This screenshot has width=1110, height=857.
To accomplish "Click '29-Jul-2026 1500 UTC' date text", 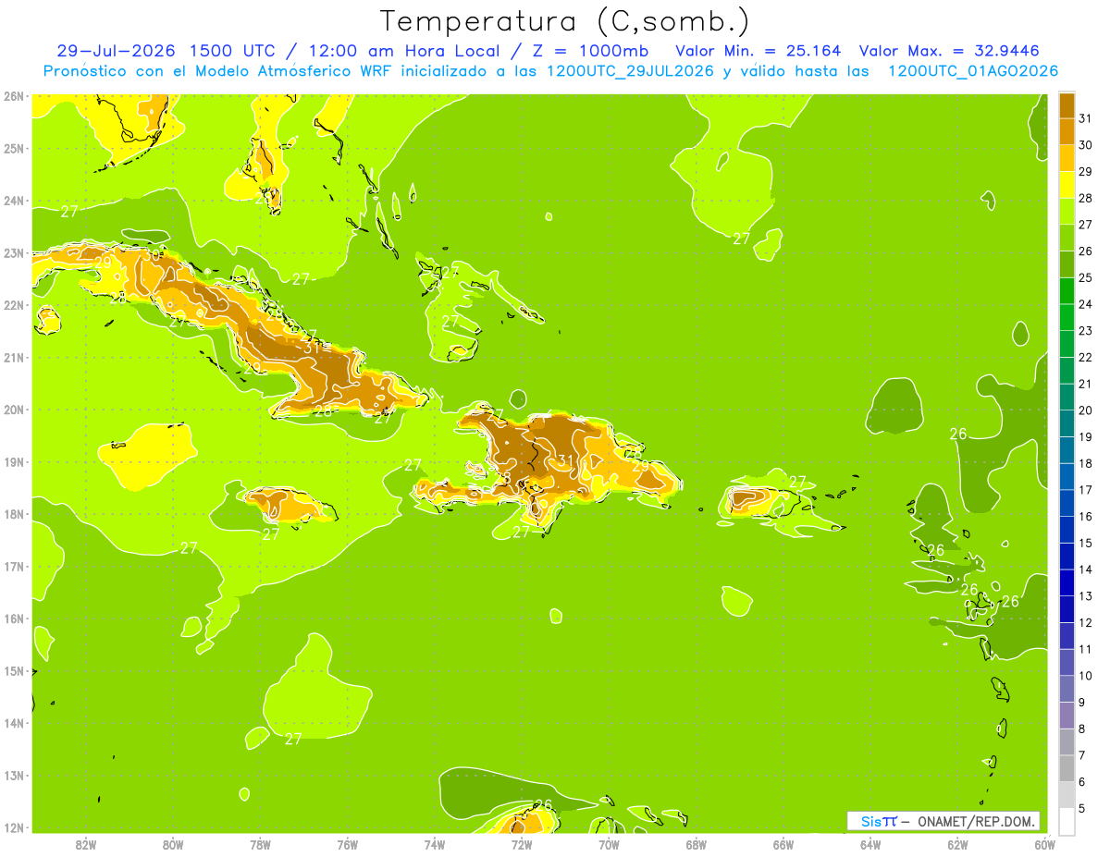I will (x=166, y=51).
